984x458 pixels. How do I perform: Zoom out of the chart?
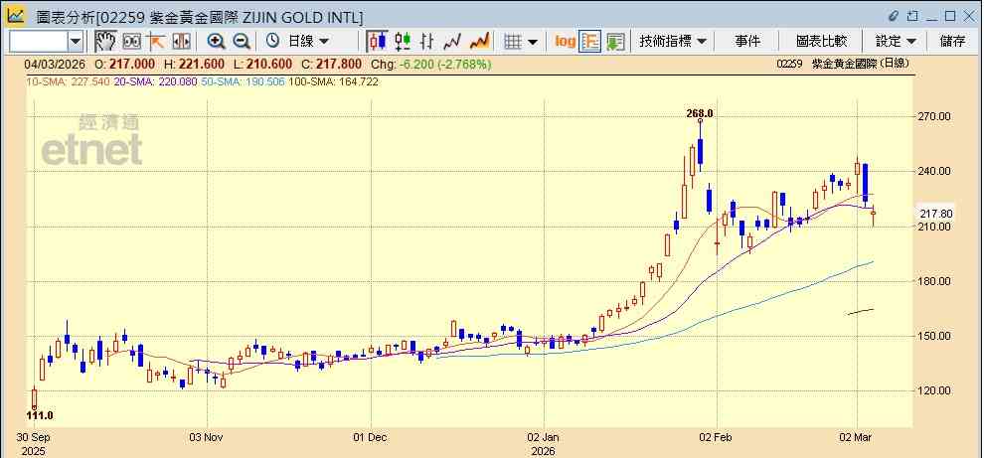(x=241, y=42)
